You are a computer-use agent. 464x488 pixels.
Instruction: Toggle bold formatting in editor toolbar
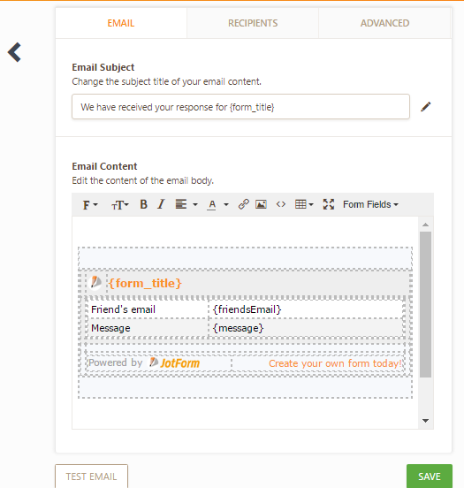143,204
